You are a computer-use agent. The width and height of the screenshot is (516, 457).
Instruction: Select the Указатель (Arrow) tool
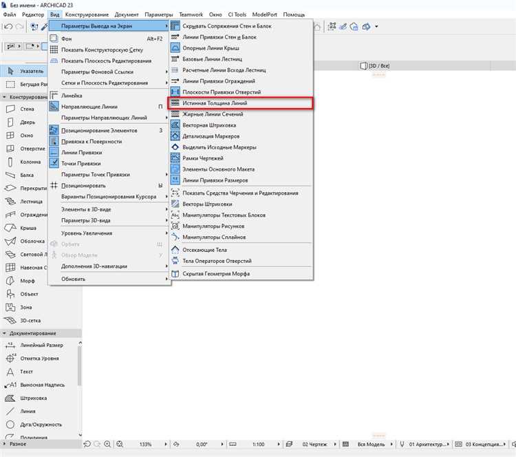point(25,71)
